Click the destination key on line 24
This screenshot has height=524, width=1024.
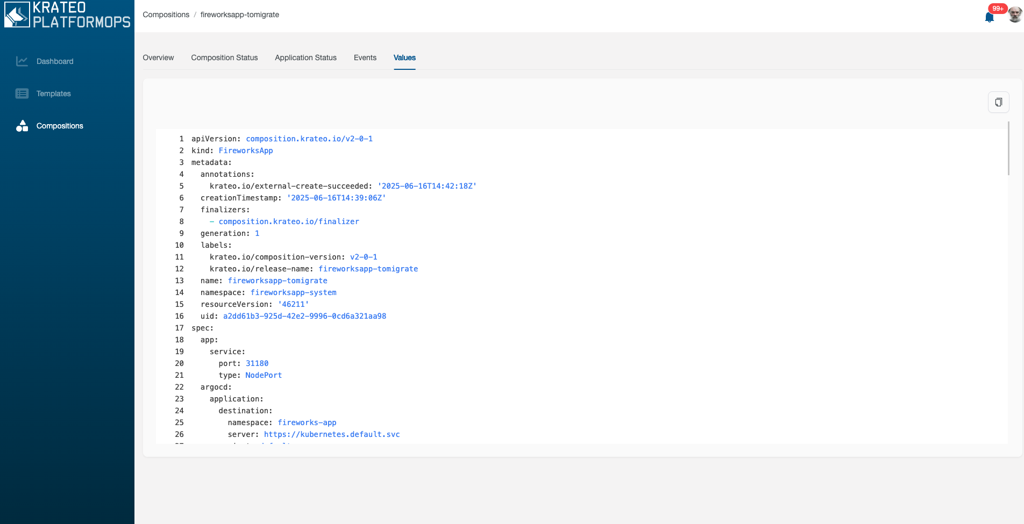click(246, 411)
